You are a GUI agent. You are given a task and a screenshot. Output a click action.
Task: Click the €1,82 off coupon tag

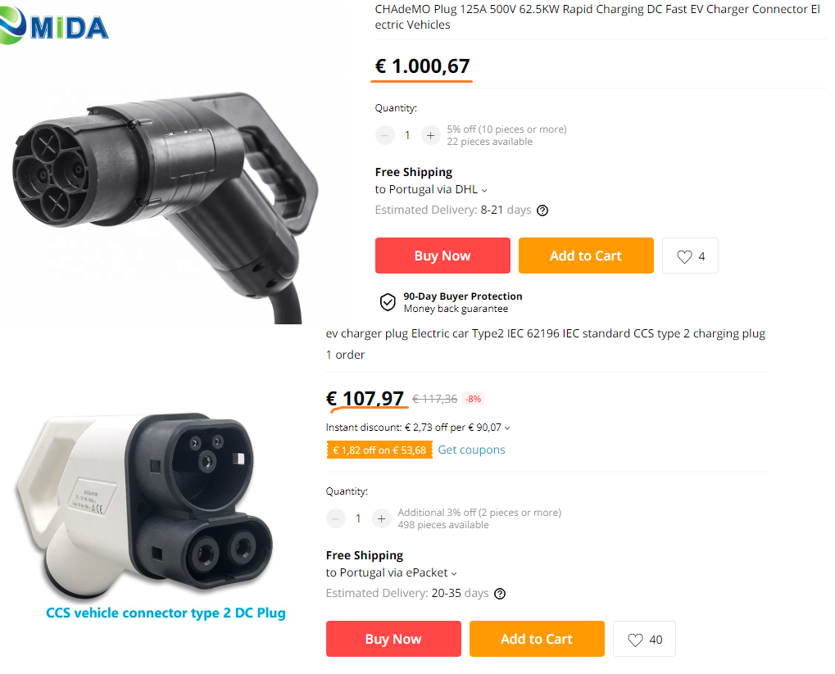[379, 450]
